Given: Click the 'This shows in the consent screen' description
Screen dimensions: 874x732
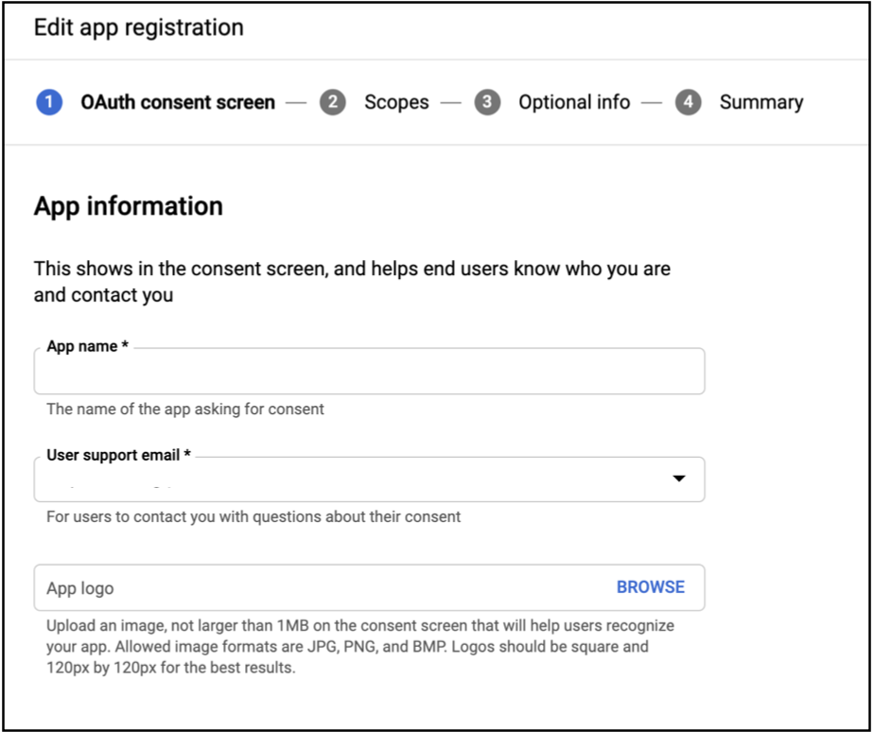Looking at the screenshot, I should click(x=352, y=282).
